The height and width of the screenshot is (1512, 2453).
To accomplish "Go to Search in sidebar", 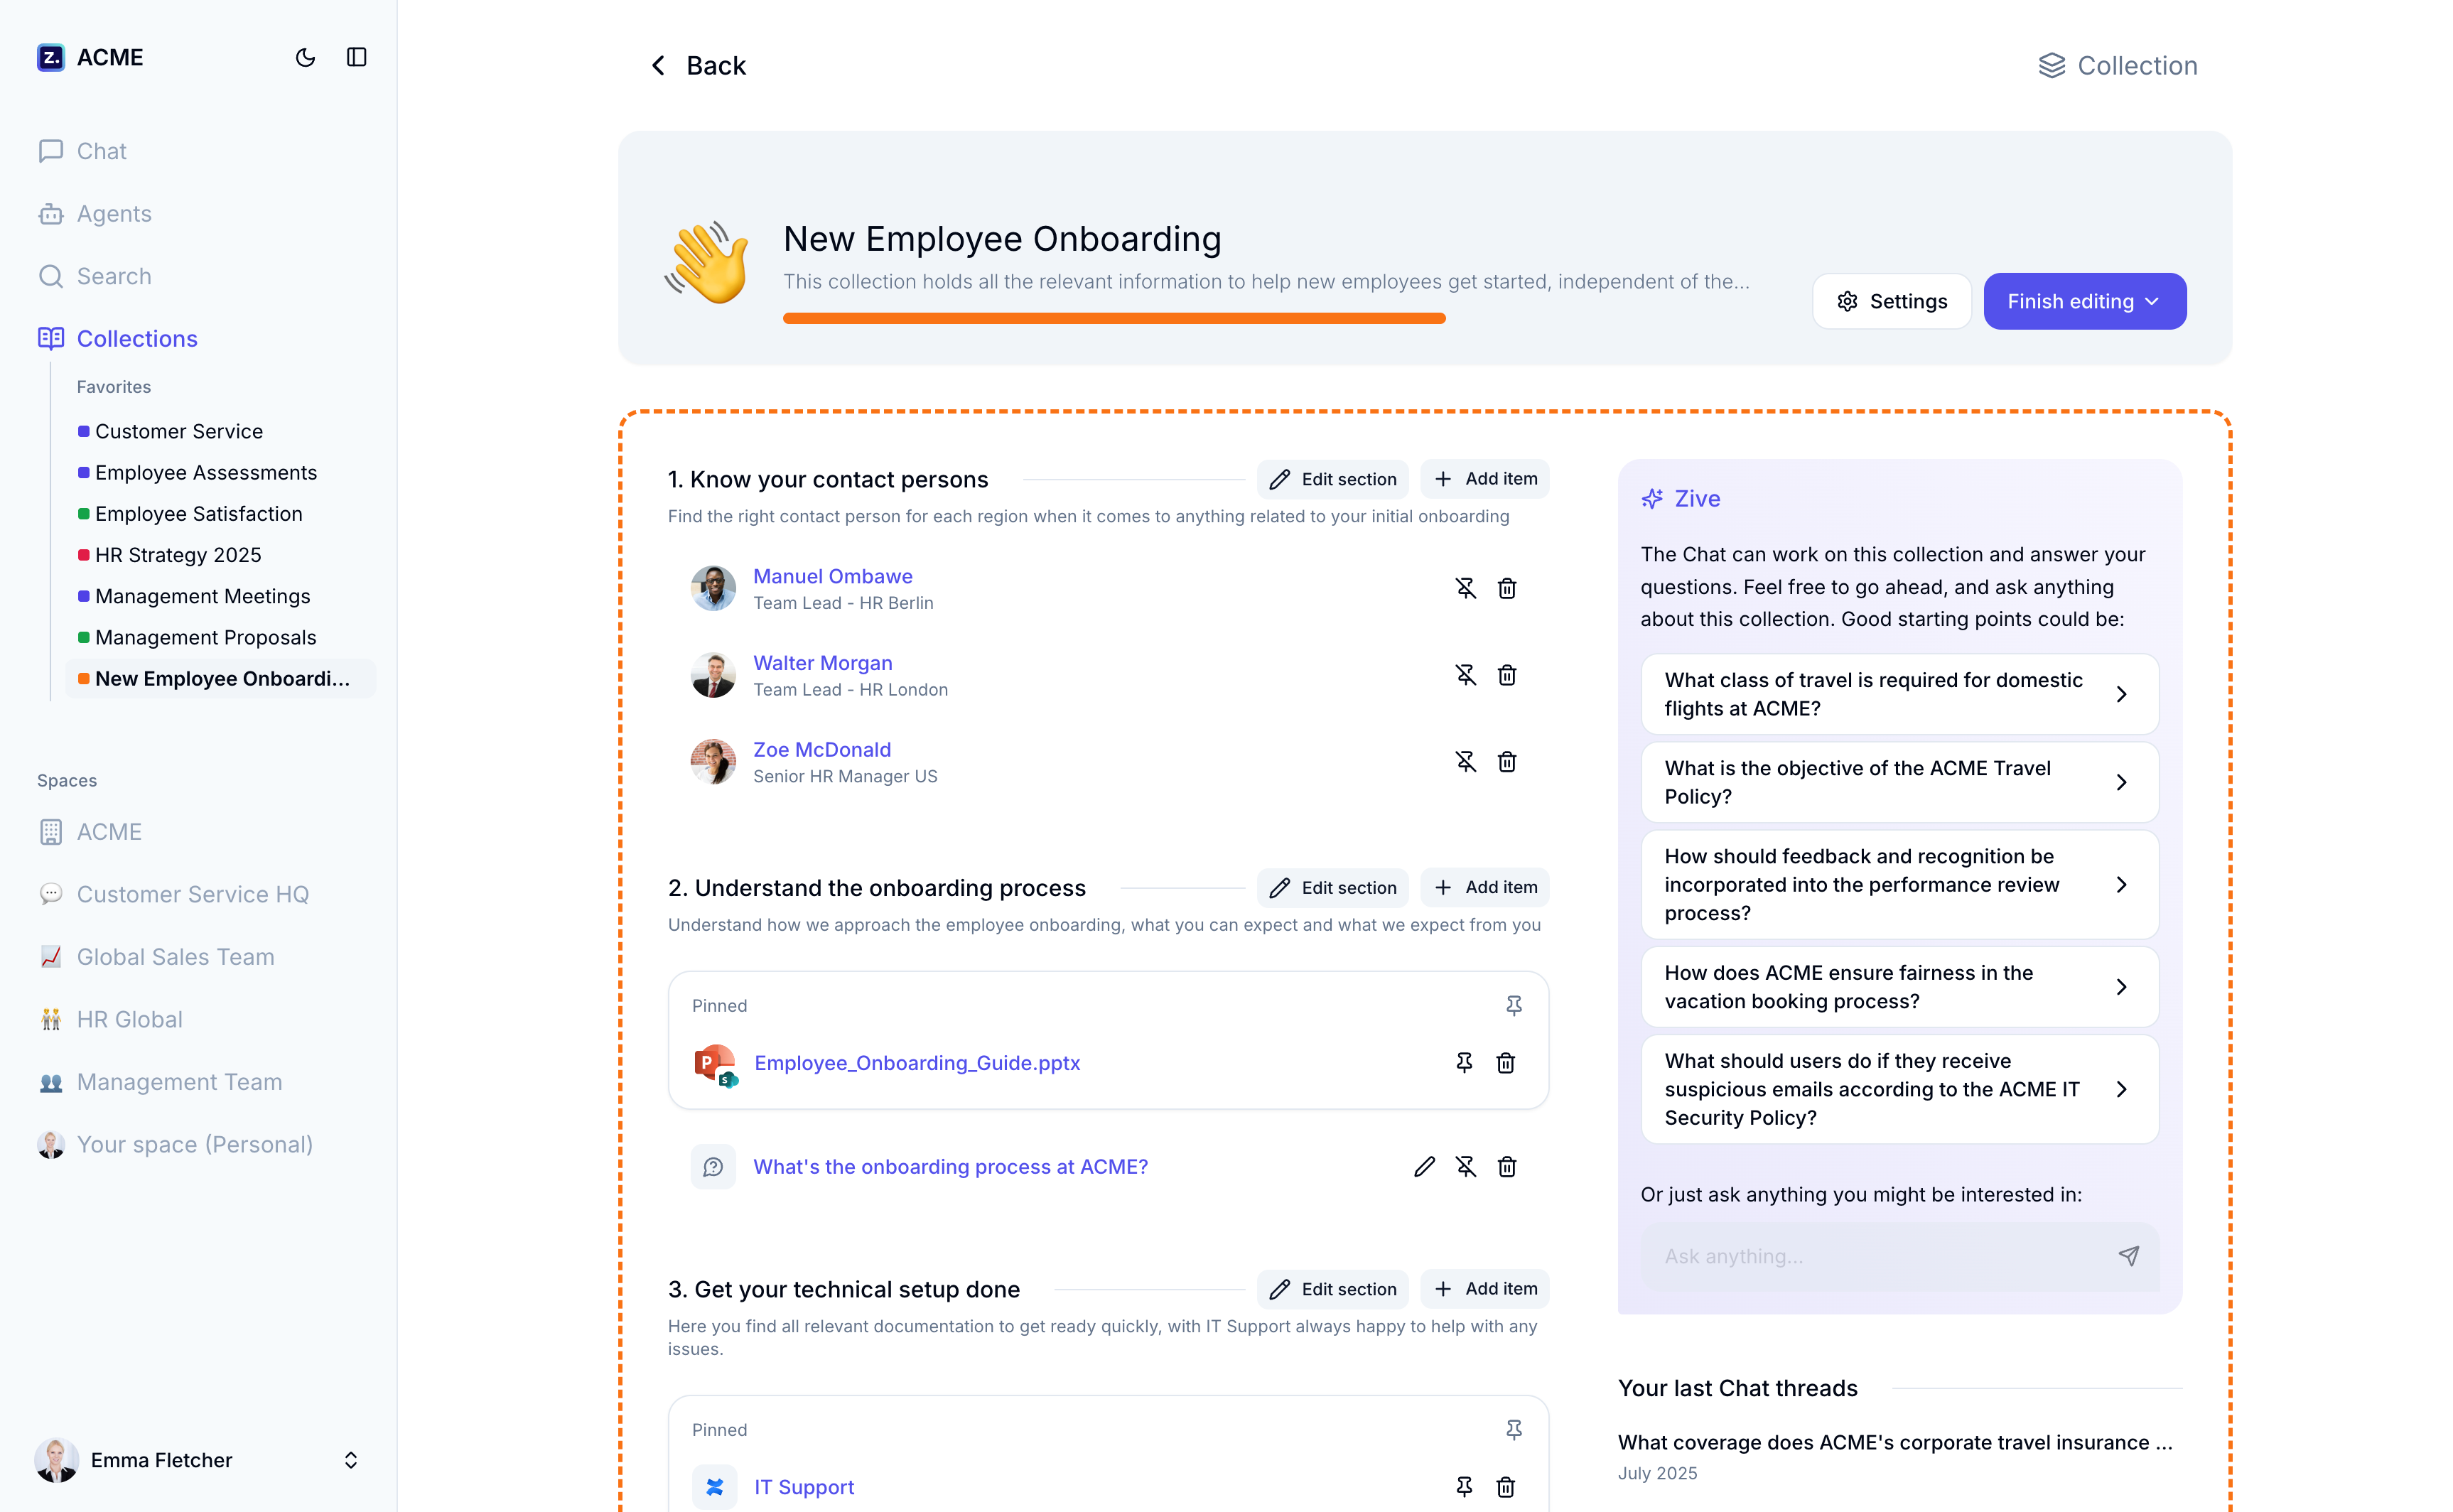I will (114, 276).
